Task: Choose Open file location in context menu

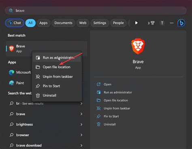Action: coord(57,67)
